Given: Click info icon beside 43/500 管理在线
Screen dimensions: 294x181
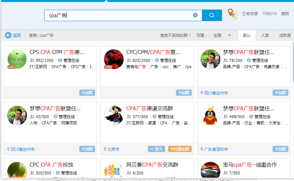Looking at the screenshot, I should click(x=56, y=116).
